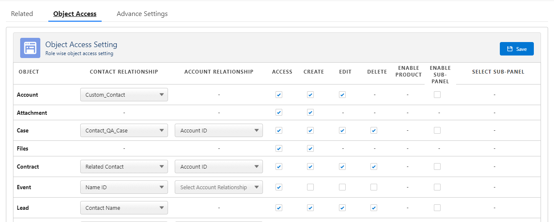Uncheck Delete permission for Case
554x222 pixels.
coord(374,130)
